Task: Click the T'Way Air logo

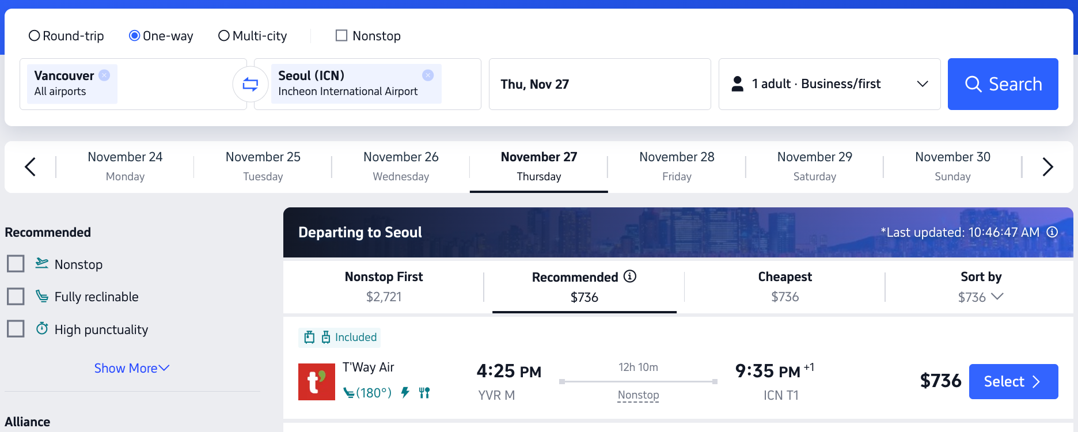Action: click(x=316, y=381)
